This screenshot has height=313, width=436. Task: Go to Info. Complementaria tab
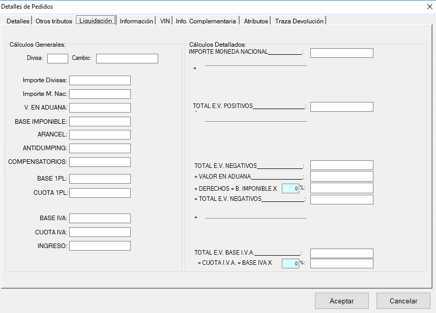click(x=206, y=21)
